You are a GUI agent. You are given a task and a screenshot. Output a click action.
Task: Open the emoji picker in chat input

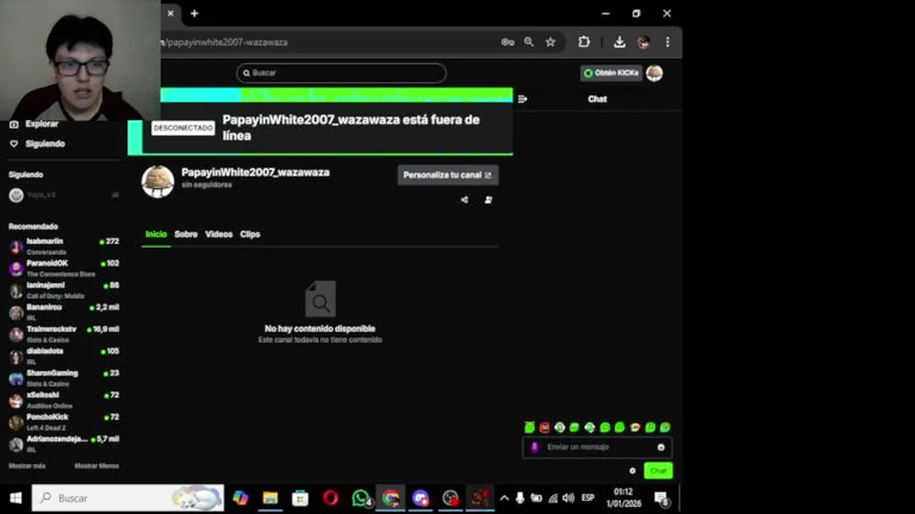click(x=661, y=448)
